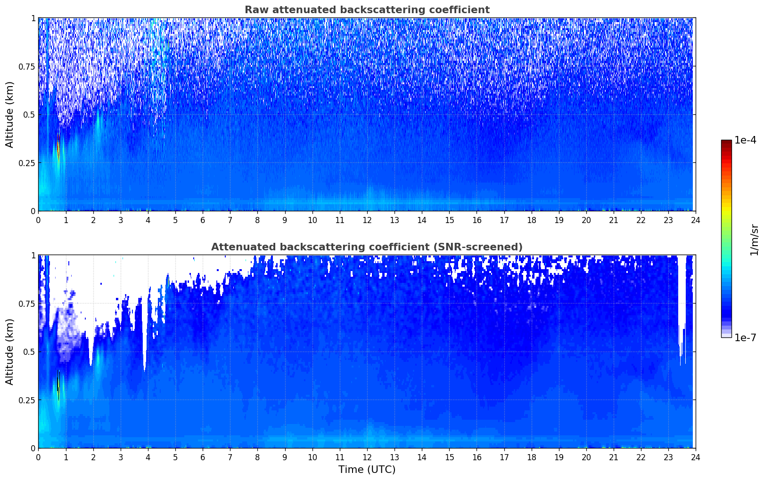Click hour 3 tick on the lower time axis

(121, 457)
